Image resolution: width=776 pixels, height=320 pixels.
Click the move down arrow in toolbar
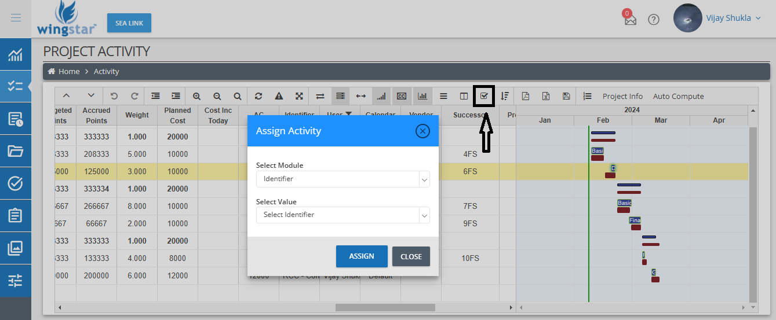(x=91, y=96)
